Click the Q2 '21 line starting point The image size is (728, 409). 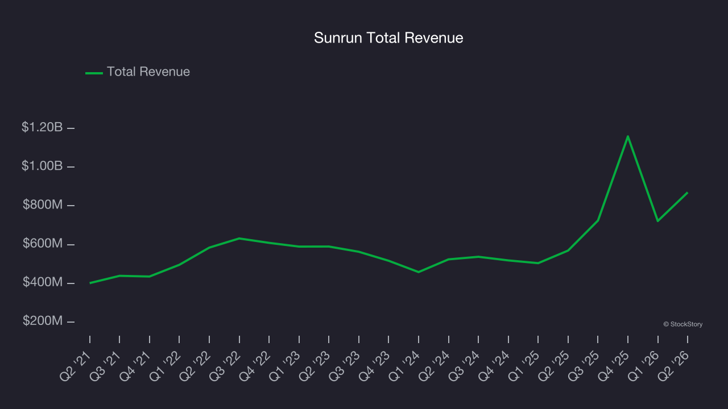pos(90,283)
